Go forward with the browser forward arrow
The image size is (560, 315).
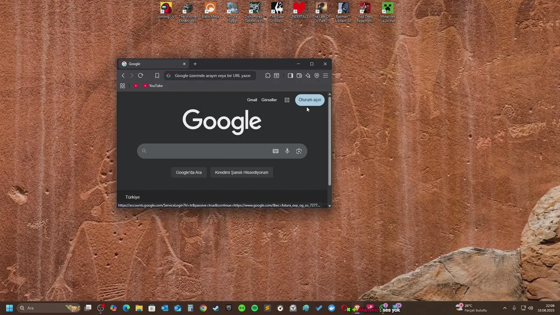click(131, 76)
